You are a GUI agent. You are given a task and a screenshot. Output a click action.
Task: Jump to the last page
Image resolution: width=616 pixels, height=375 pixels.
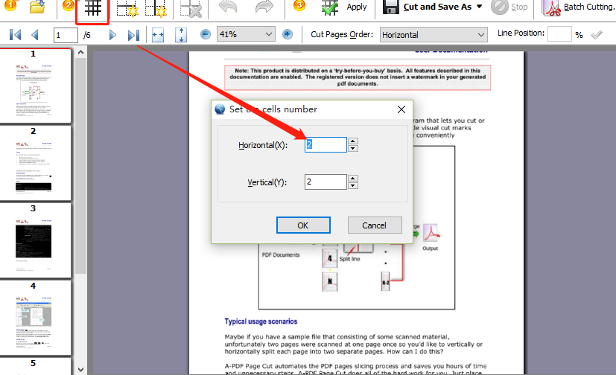(x=133, y=35)
